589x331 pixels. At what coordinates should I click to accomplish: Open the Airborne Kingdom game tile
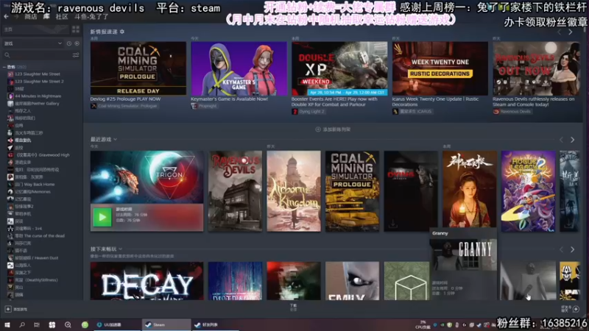pos(294,191)
